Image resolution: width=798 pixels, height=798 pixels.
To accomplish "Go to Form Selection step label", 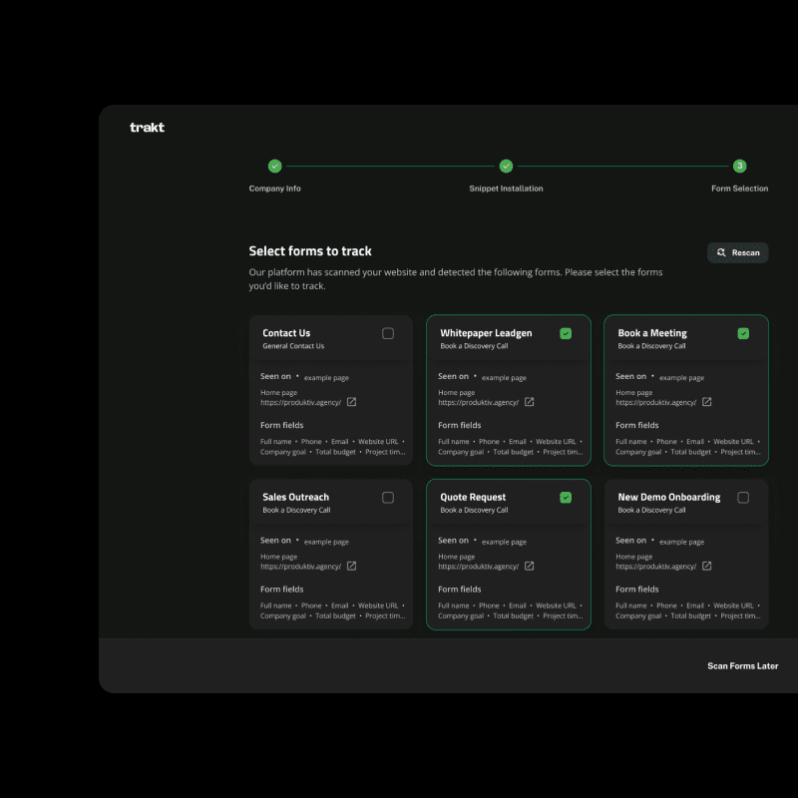I will [739, 189].
